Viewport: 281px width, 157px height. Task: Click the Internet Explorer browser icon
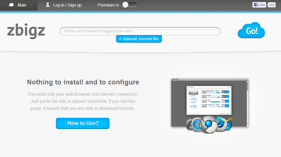229,124
